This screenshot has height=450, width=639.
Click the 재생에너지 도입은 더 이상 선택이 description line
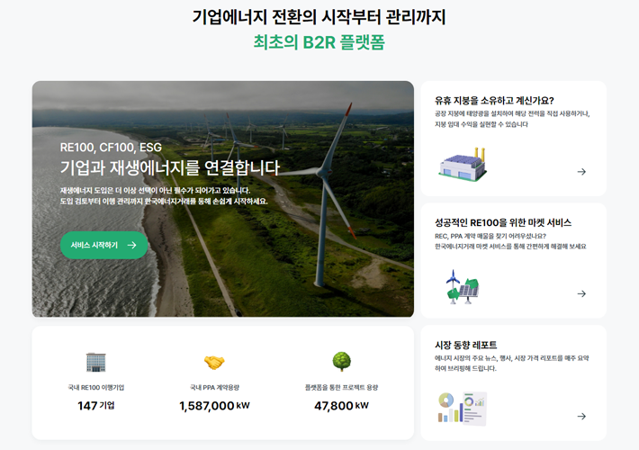(x=155, y=191)
